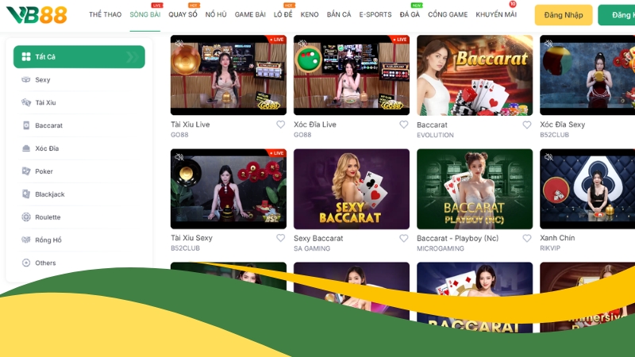Click the Blackjack cards icon
635x357 pixels.
pyautogui.click(x=26, y=194)
